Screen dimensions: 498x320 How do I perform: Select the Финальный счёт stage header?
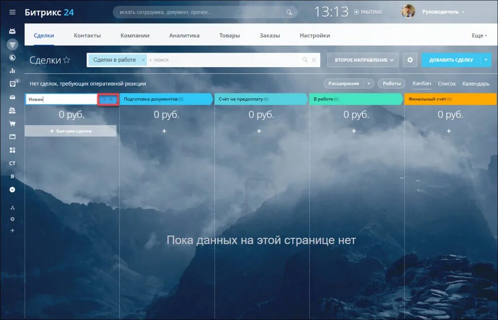[450, 99]
